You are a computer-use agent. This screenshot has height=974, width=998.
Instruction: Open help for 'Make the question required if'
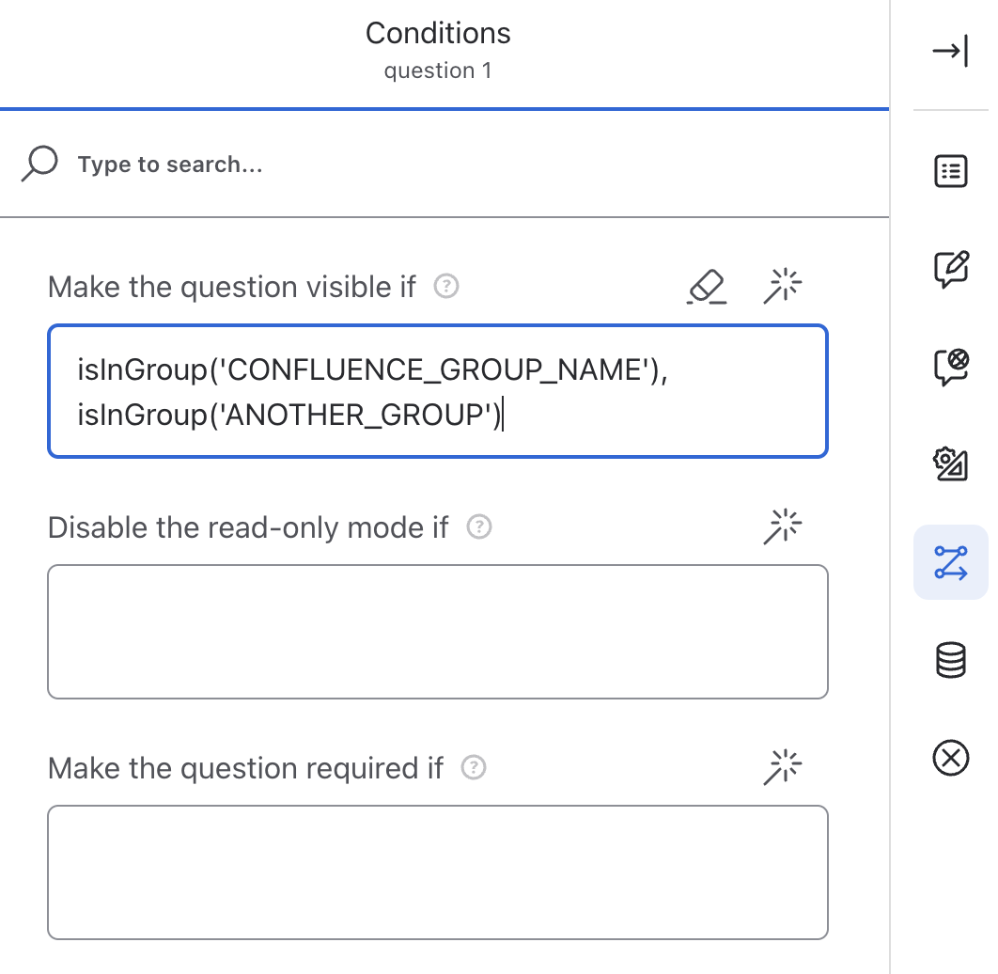[x=475, y=768]
